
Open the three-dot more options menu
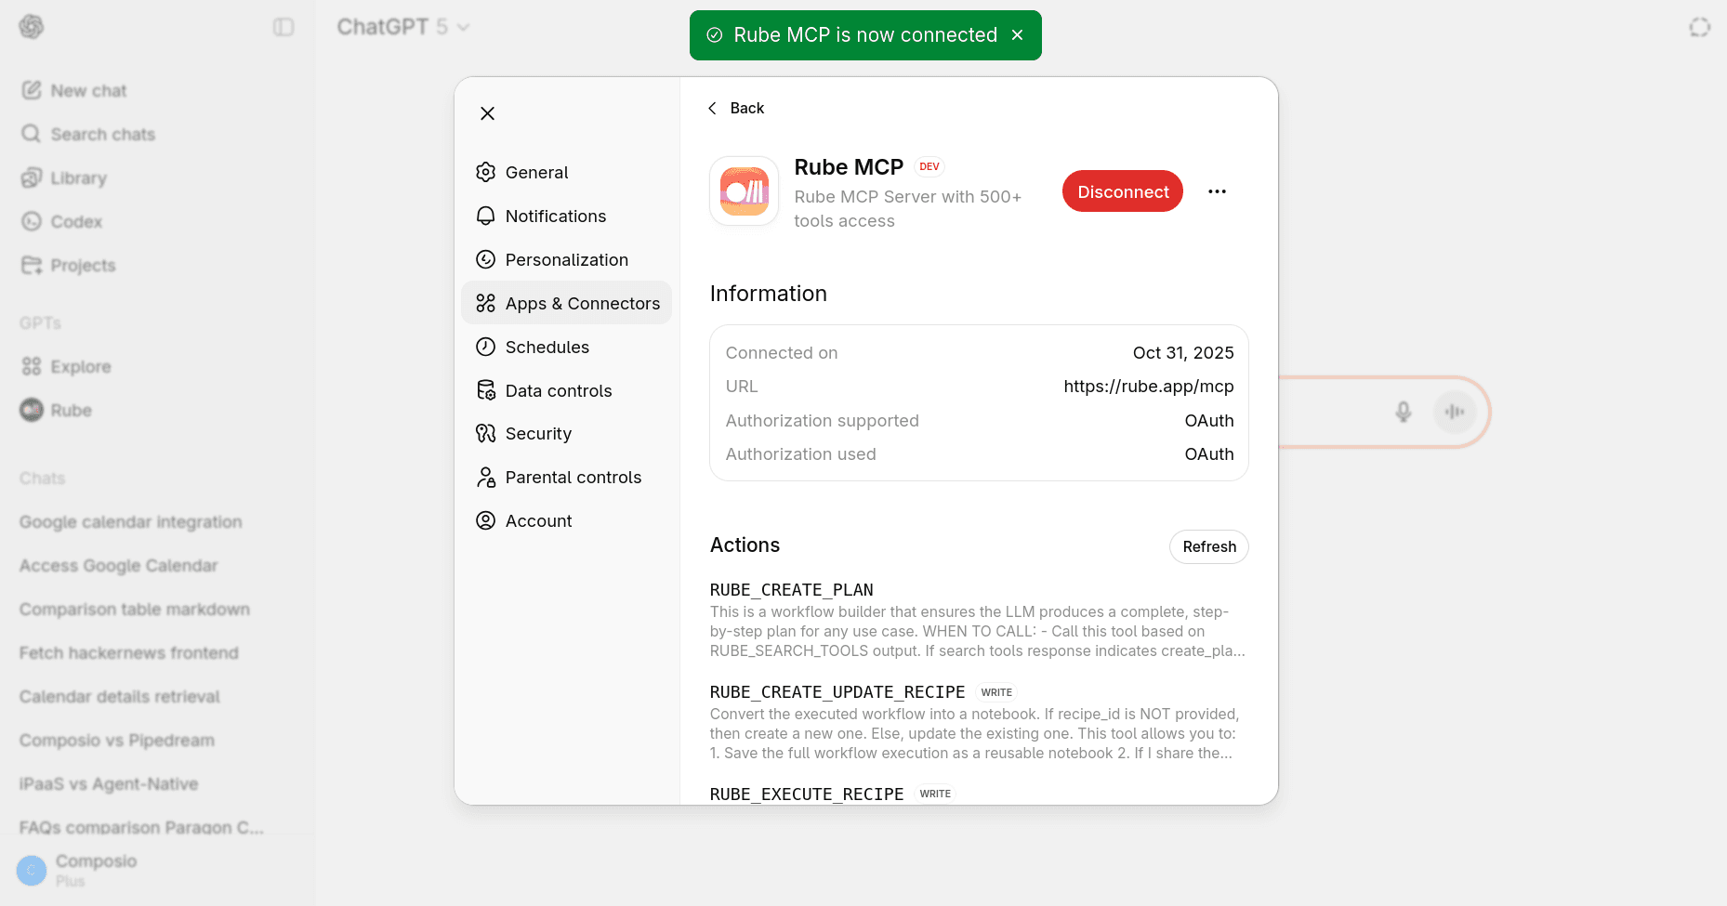pos(1217,191)
